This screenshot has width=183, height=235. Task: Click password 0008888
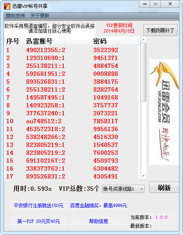tap(106, 74)
